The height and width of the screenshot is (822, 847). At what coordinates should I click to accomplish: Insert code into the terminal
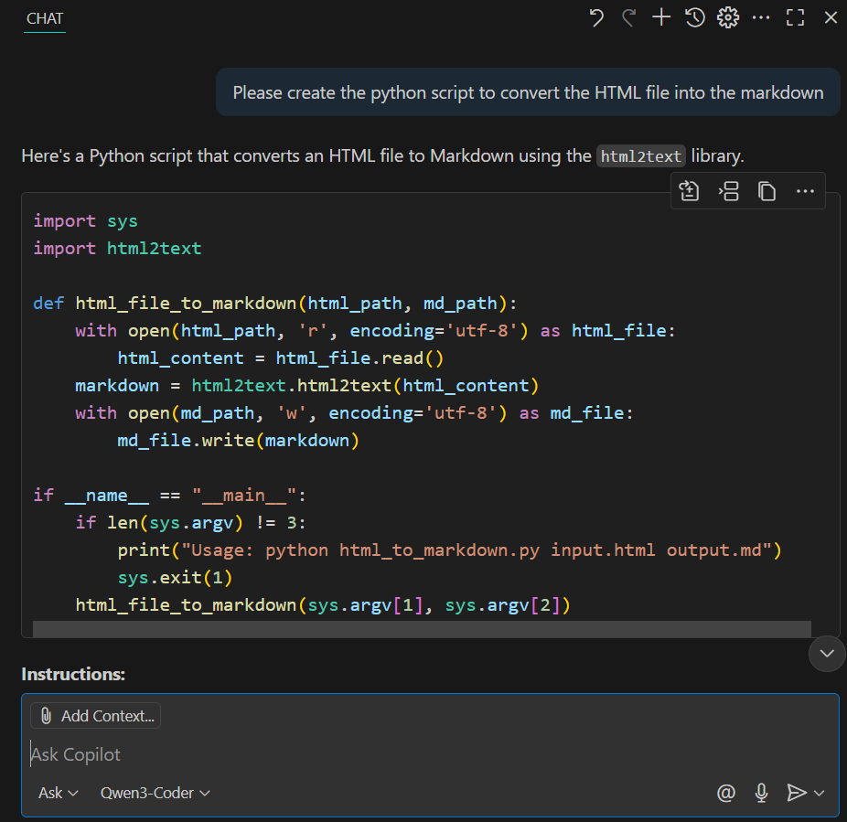coord(727,190)
